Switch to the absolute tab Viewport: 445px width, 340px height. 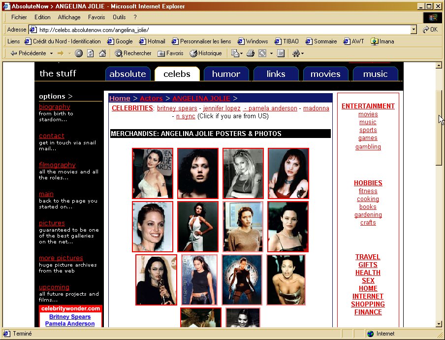(127, 74)
